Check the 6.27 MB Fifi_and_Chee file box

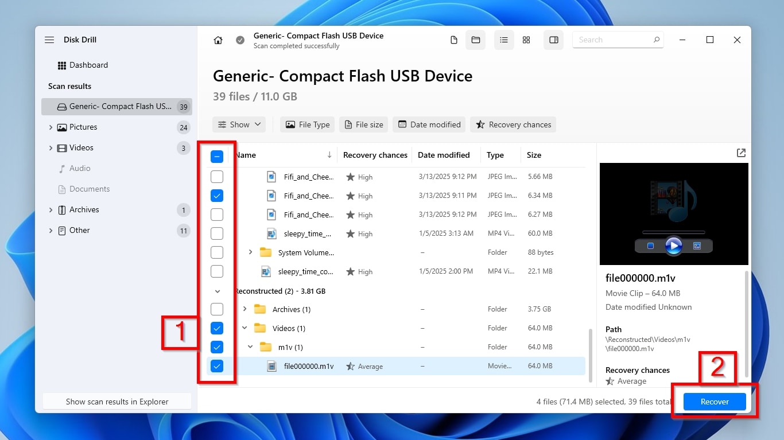point(217,215)
